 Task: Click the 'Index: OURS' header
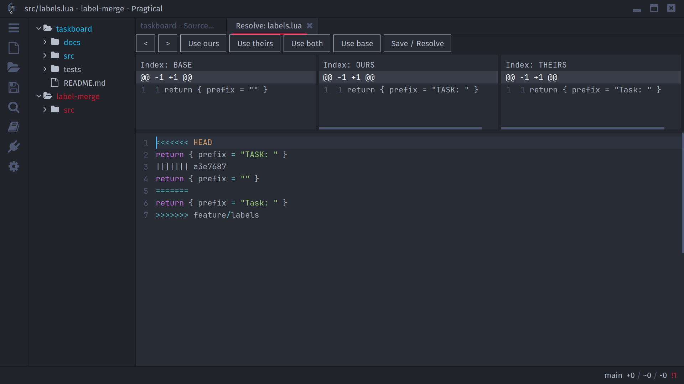[349, 65]
